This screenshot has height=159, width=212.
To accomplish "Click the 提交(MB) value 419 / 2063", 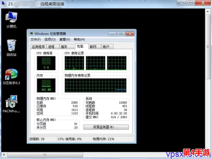I will click(119, 117).
